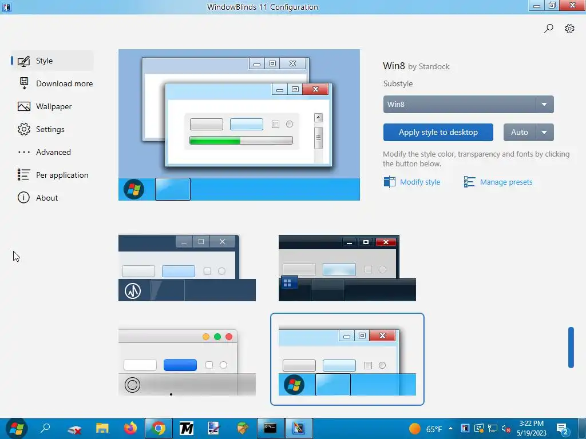Click the Modify style icon

click(x=389, y=182)
